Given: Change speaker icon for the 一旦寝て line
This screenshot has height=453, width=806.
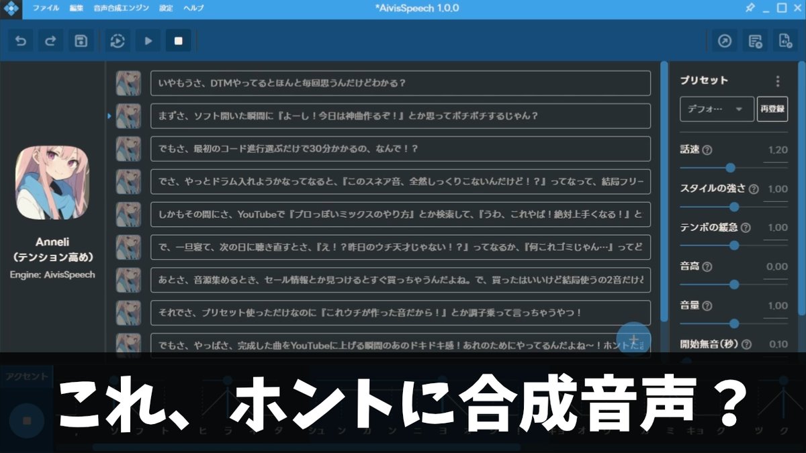Looking at the screenshot, I should 128,247.
